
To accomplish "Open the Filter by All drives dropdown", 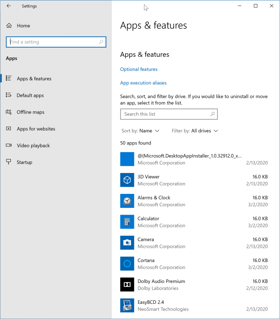I will (195, 131).
